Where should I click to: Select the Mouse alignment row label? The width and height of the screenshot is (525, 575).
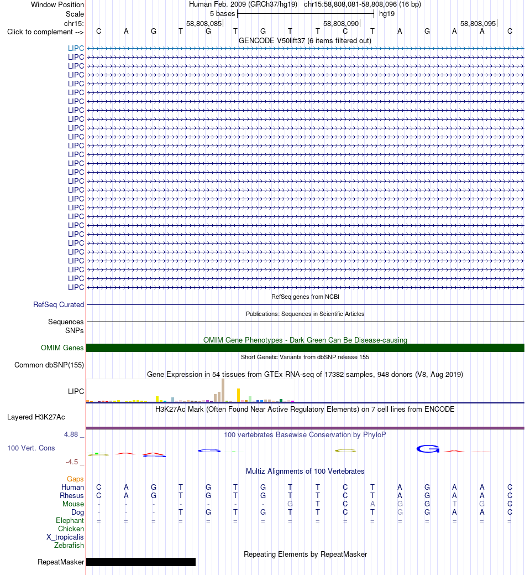click(x=73, y=504)
